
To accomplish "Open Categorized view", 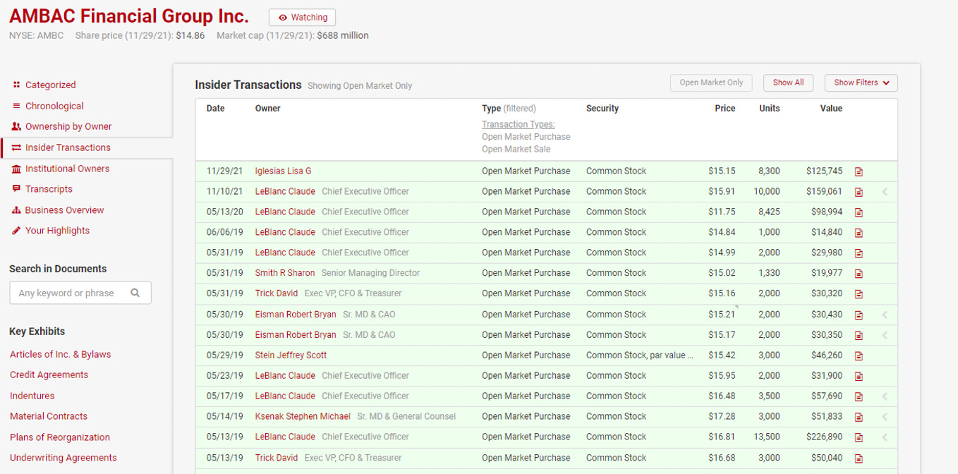I will click(50, 85).
